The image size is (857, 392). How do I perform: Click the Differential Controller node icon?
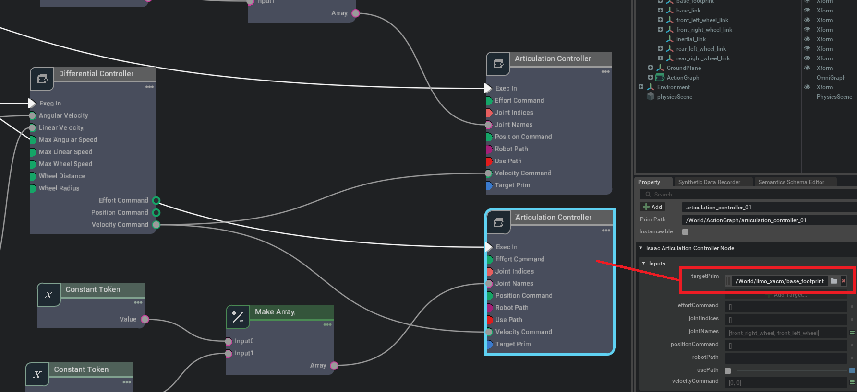[42, 79]
